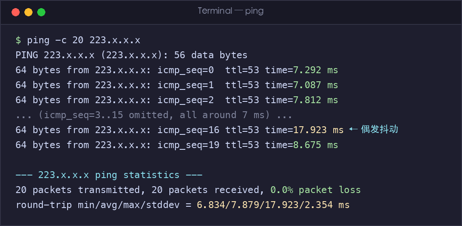462x226 pixels.
Task: Click the 'ping -c 20 223.x.x.x' command text
Action: (x=84, y=40)
